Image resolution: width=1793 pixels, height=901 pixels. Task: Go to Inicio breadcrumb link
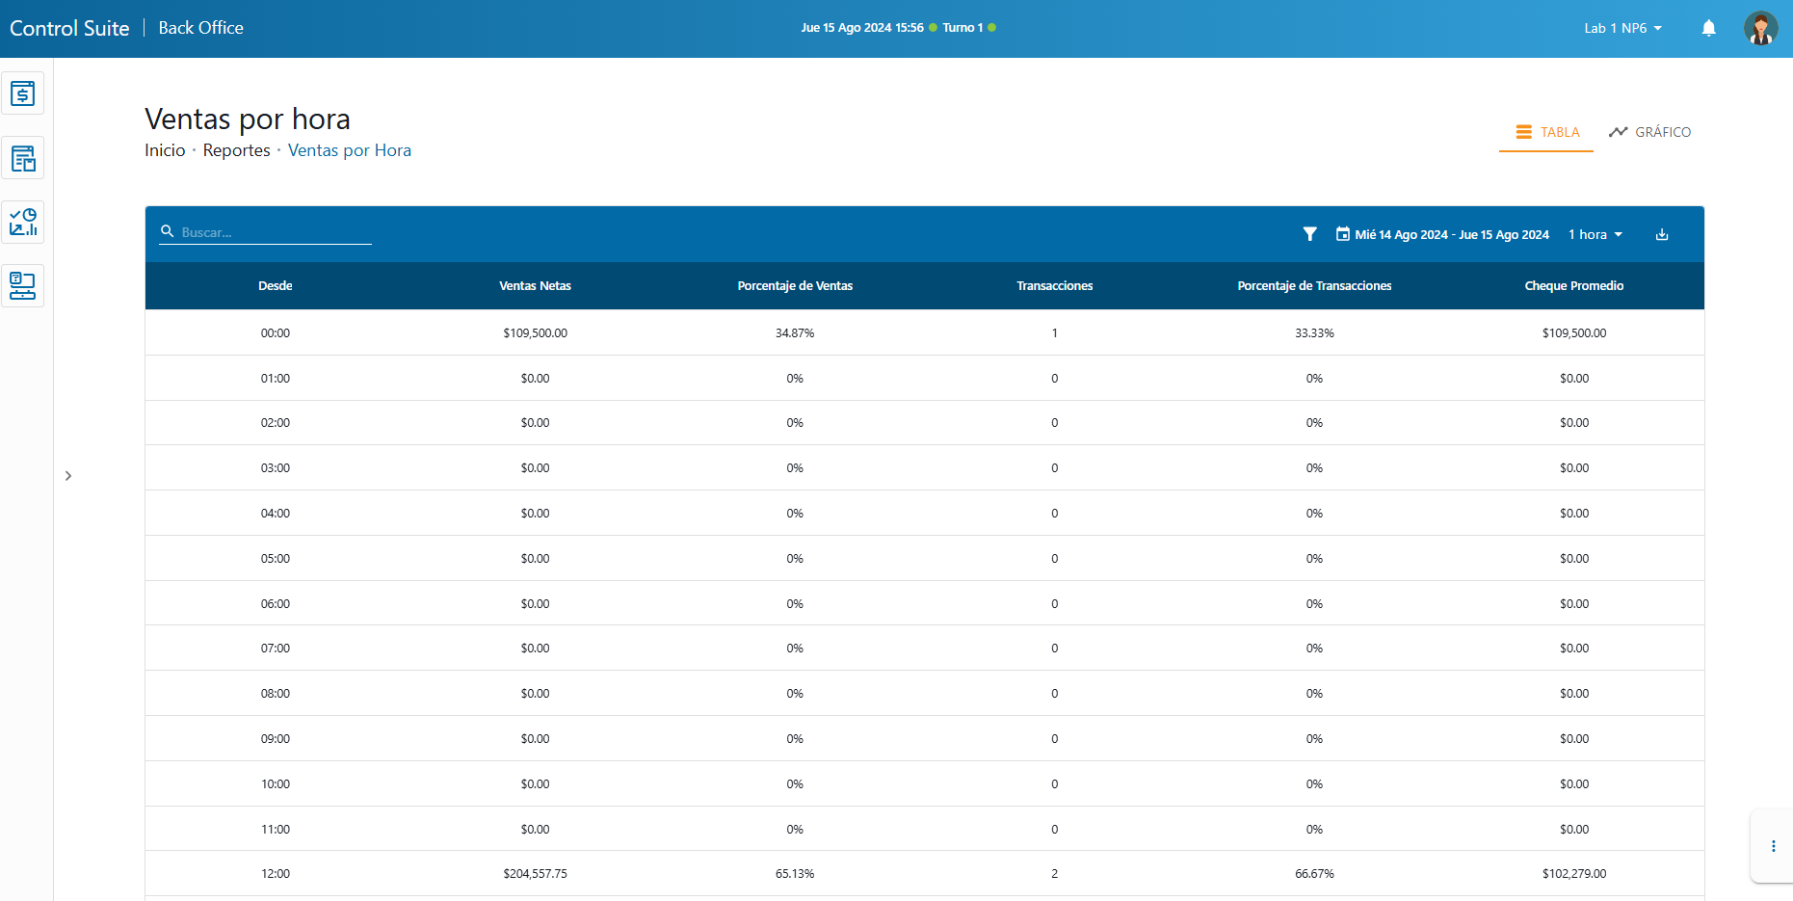point(165,150)
